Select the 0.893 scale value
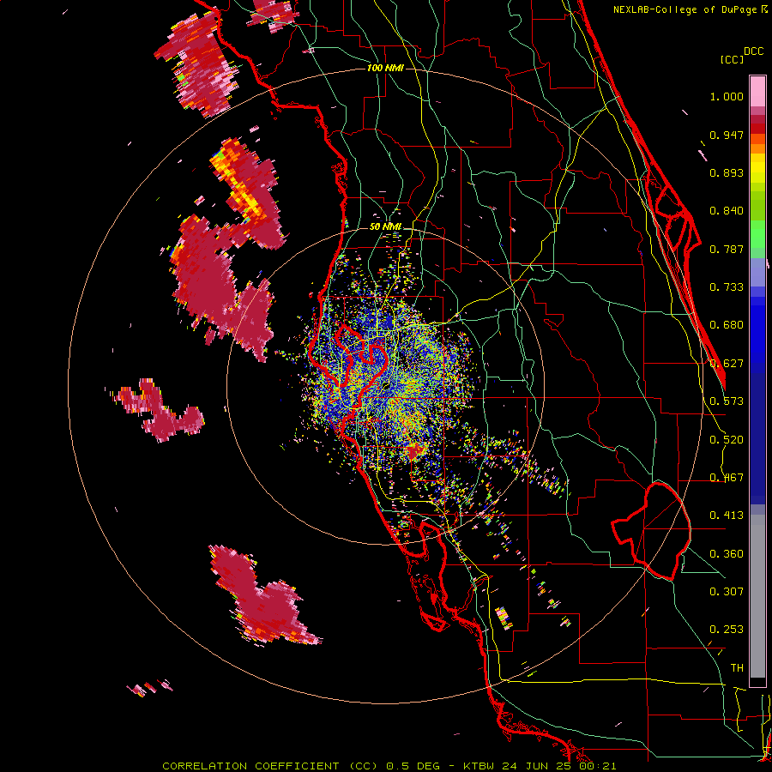772x772 pixels. [x=727, y=172]
